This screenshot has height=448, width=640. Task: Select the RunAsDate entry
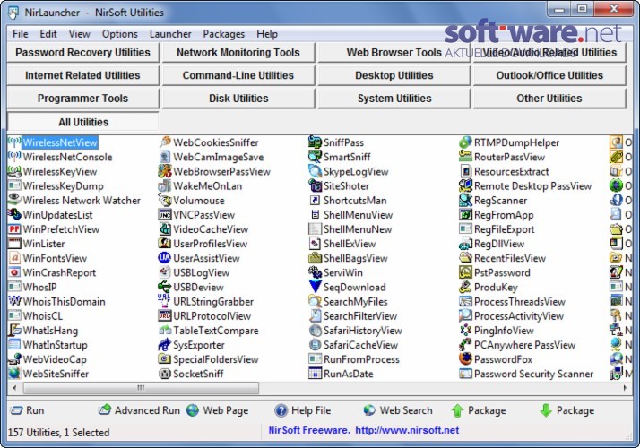tap(342, 374)
